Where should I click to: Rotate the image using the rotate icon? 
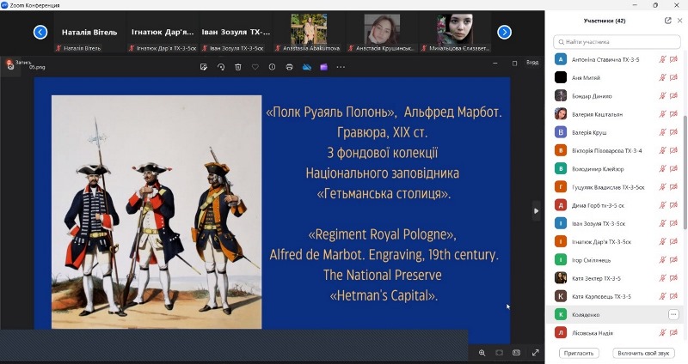pos(221,67)
